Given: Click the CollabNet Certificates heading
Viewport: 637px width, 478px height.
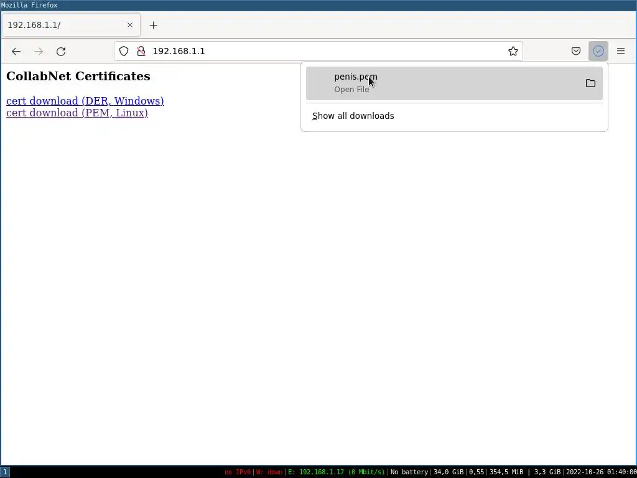Looking at the screenshot, I should point(78,76).
